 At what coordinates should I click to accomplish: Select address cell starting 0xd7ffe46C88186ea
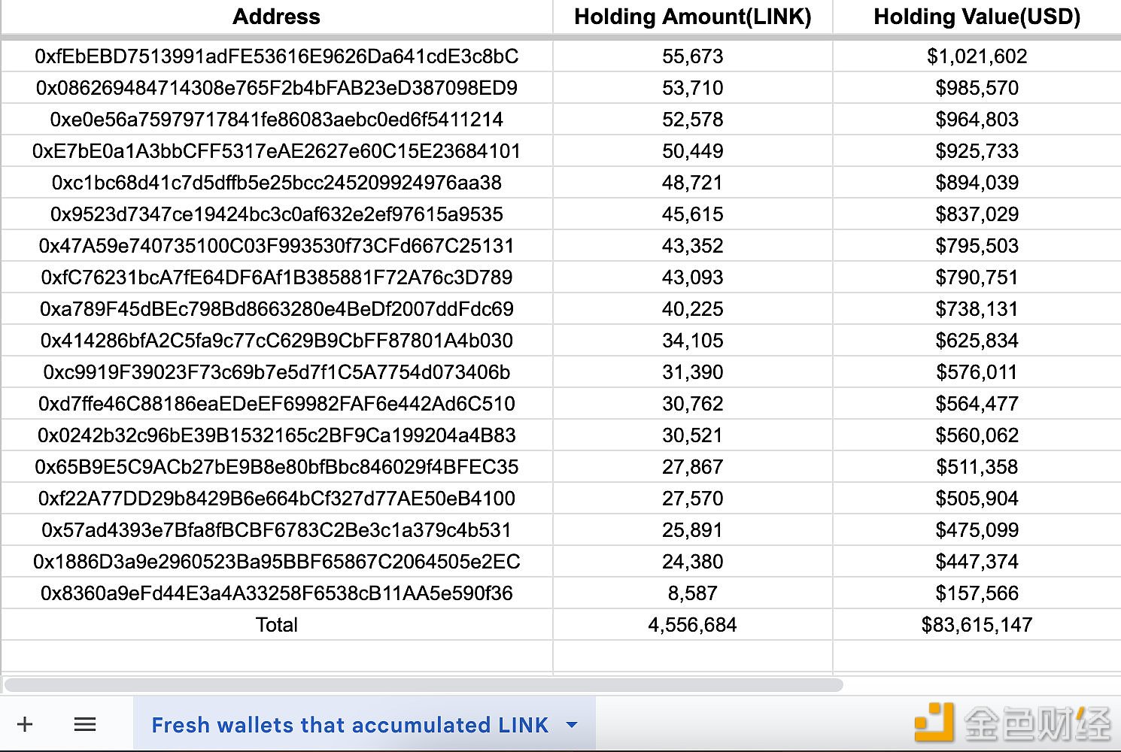(x=276, y=404)
